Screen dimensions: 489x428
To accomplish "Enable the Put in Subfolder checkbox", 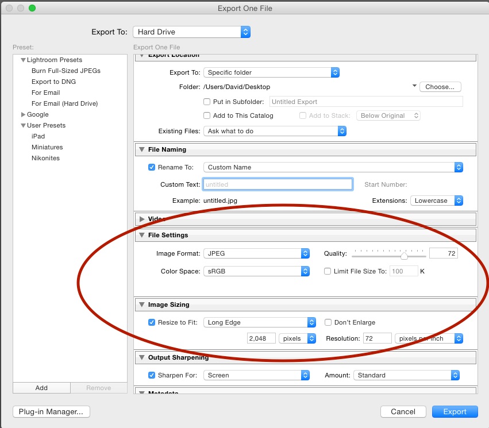I will [x=207, y=102].
